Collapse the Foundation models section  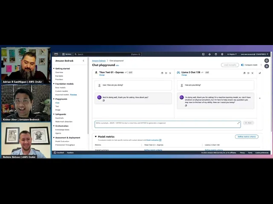point(54,84)
